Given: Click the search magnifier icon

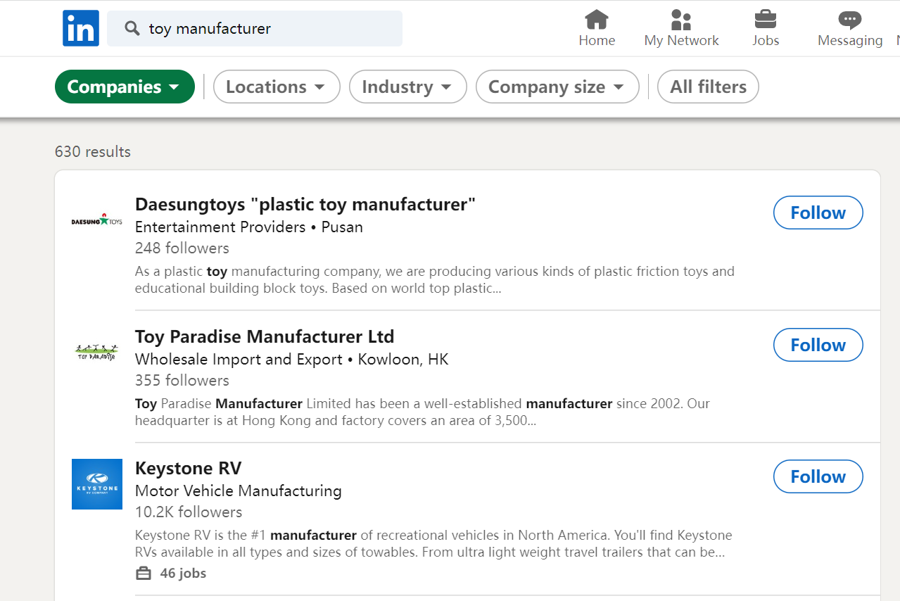Looking at the screenshot, I should tap(132, 28).
